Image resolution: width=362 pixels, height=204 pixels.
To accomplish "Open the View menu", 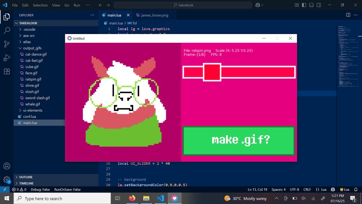I will click(x=56, y=5).
